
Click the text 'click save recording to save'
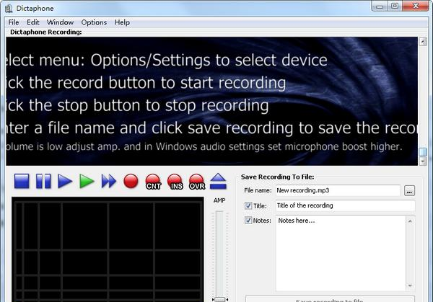pyautogui.click(x=252, y=128)
